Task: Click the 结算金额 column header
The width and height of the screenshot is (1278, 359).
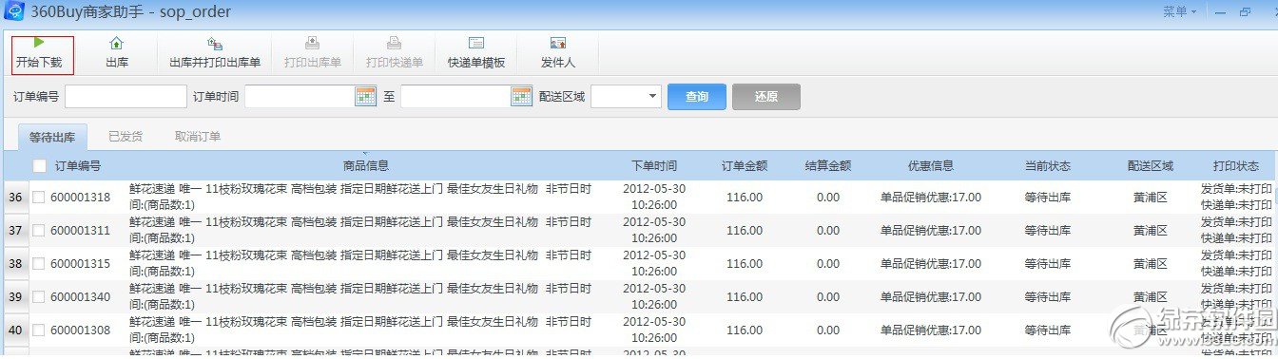Action: pyautogui.click(x=828, y=165)
